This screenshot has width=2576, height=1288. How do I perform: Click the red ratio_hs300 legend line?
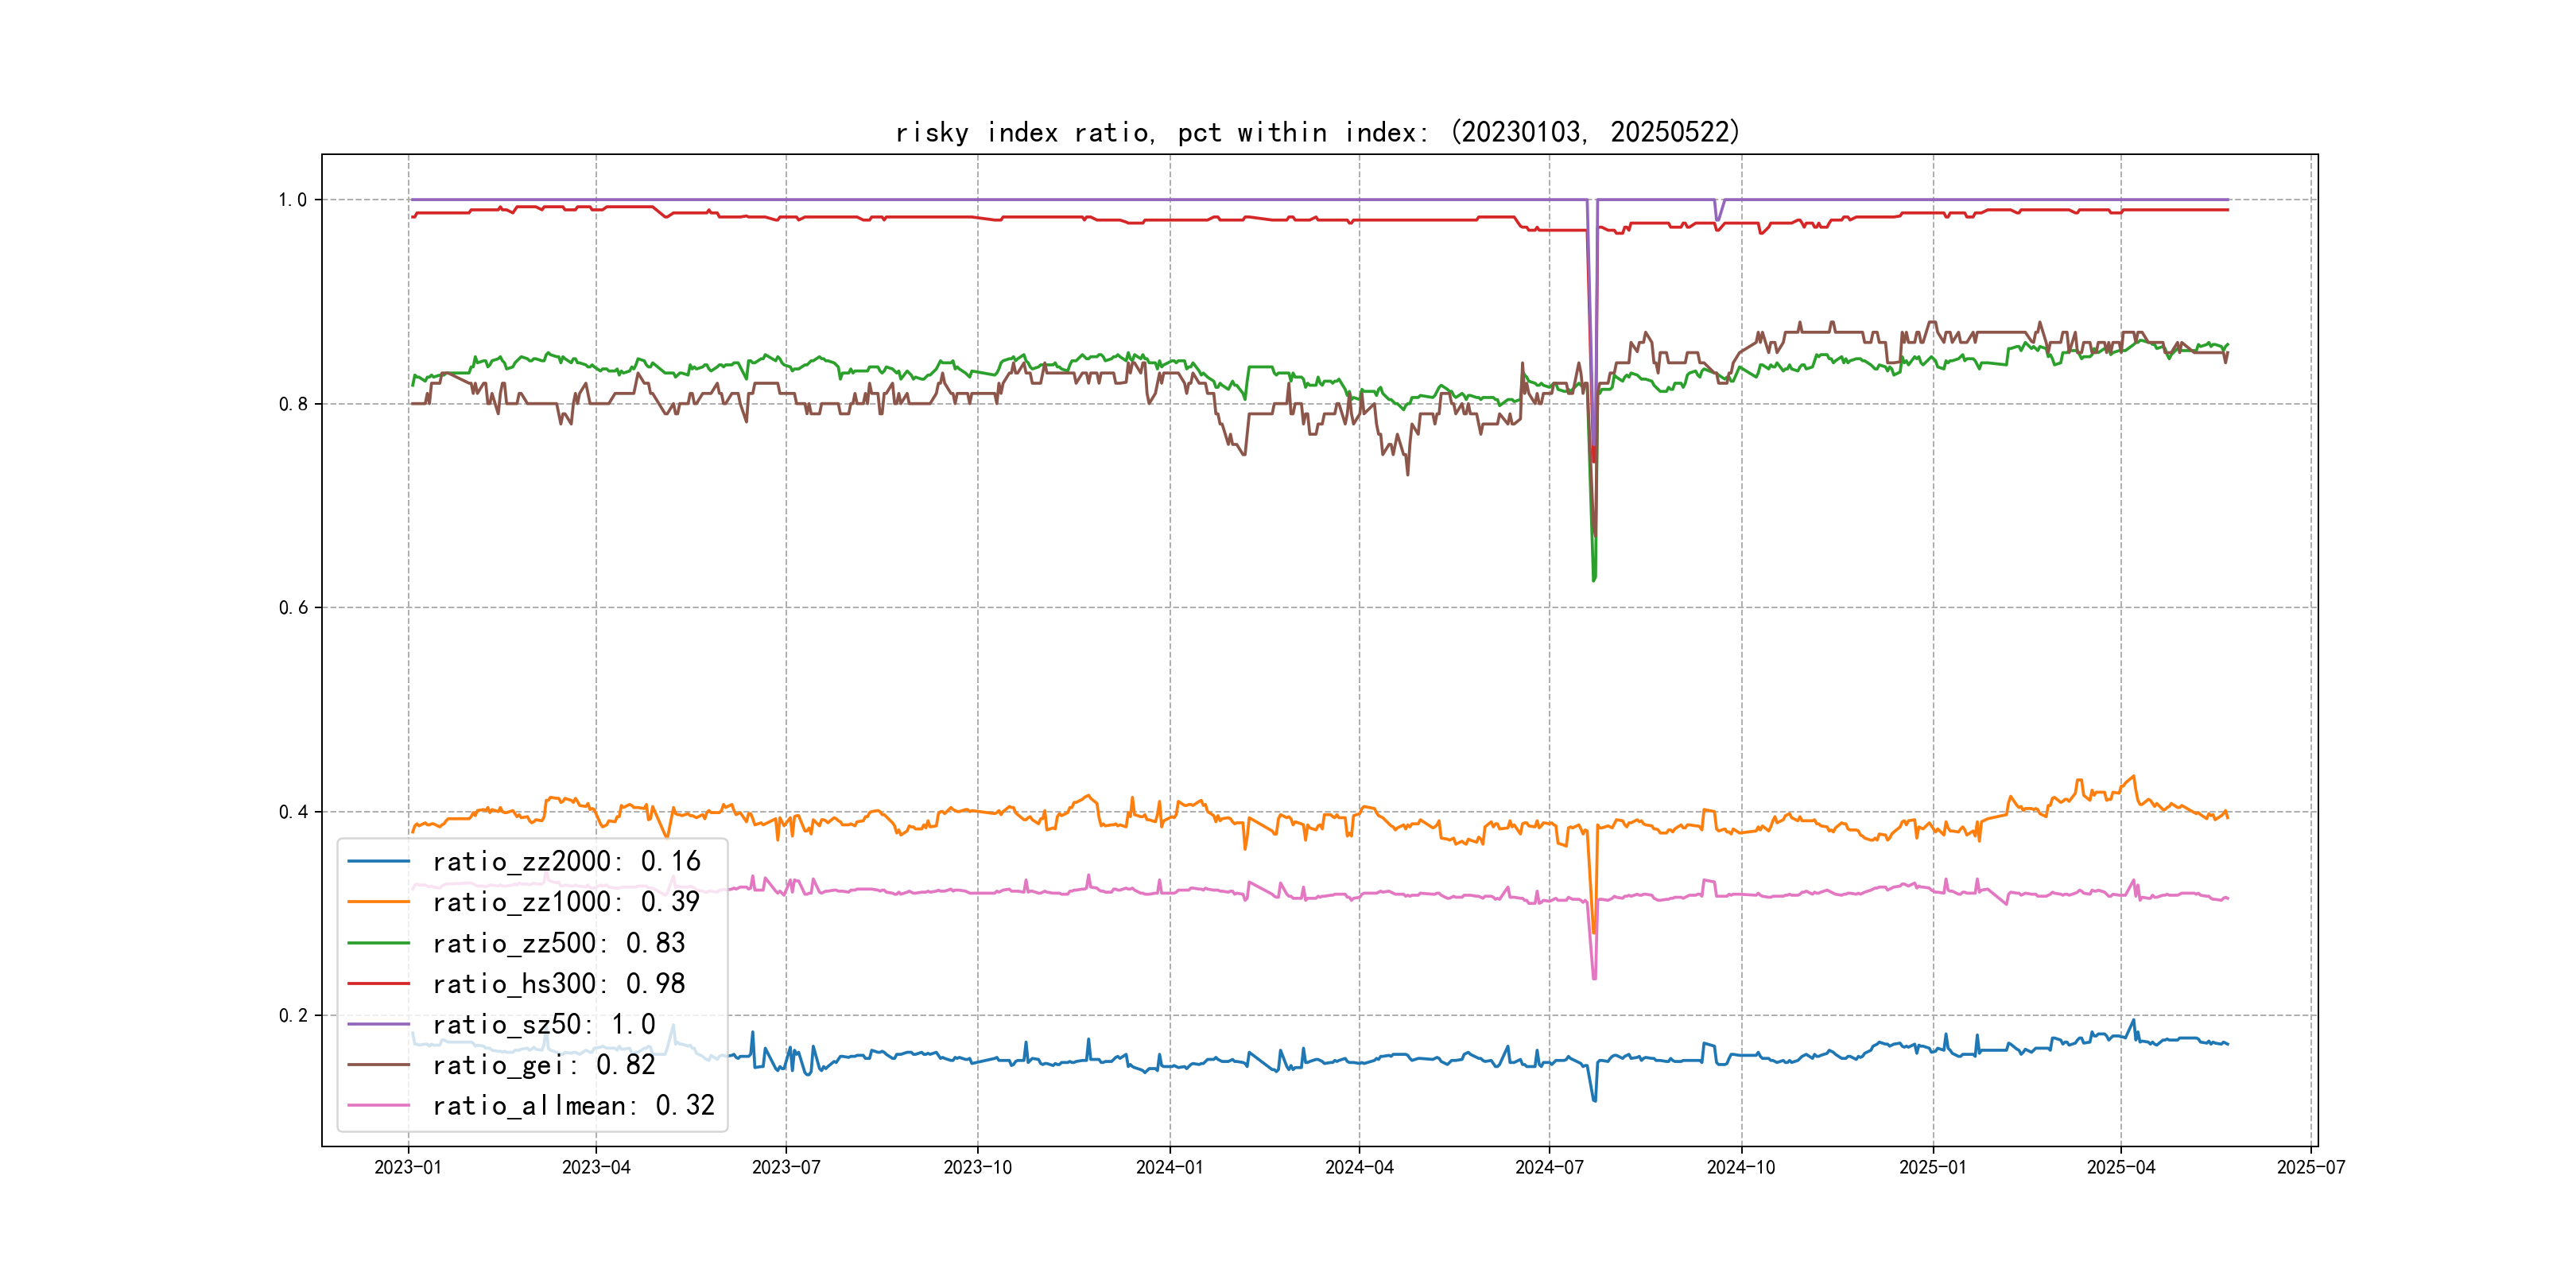378,984
